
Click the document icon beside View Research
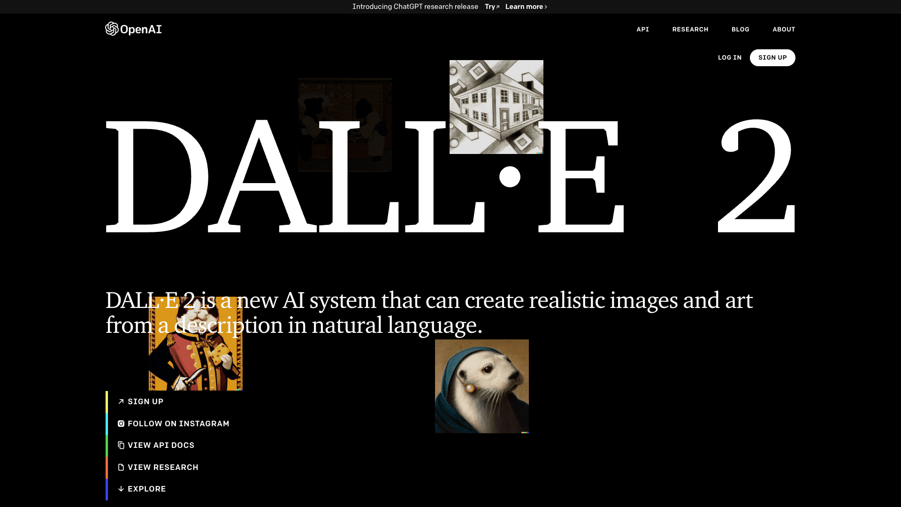[x=121, y=467]
